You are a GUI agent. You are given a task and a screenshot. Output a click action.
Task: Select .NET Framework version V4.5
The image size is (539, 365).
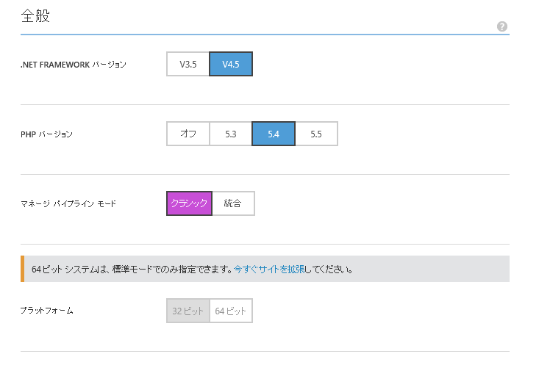231,64
